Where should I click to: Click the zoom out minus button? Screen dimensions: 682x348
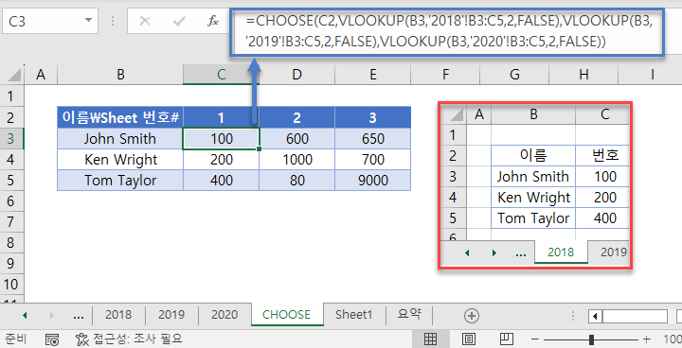click(535, 339)
